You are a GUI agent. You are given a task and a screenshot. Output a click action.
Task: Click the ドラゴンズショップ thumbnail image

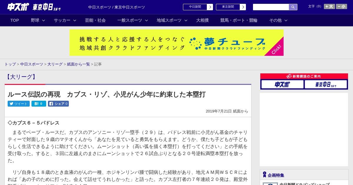pos(270,184)
